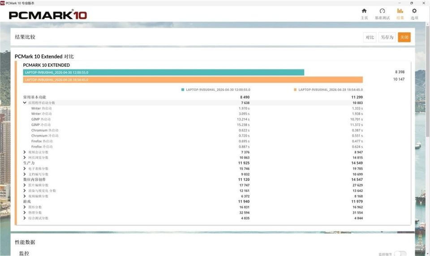Click the 生产力 heading
This screenshot has width=430, height=256.
tap(29, 163)
